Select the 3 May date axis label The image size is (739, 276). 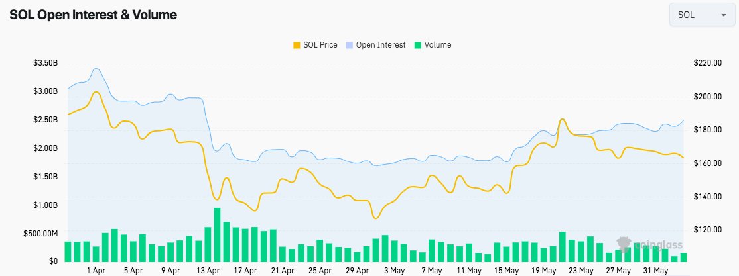tap(395, 271)
